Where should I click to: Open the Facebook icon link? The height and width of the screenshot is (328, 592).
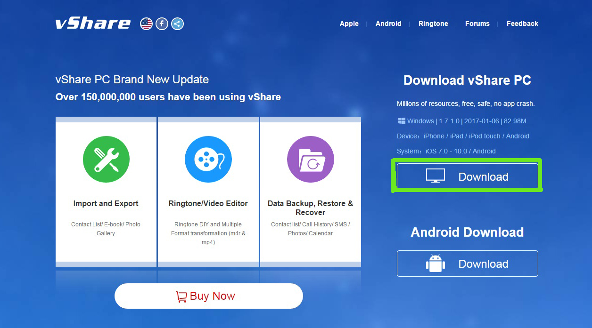[162, 24]
